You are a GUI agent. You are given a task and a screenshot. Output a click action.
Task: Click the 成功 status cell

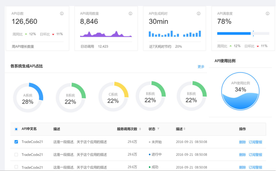coord(154,167)
